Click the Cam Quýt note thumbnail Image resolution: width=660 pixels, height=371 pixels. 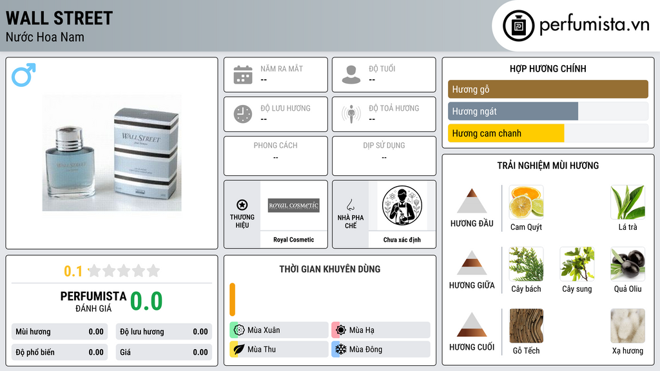(x=526, y=202)
